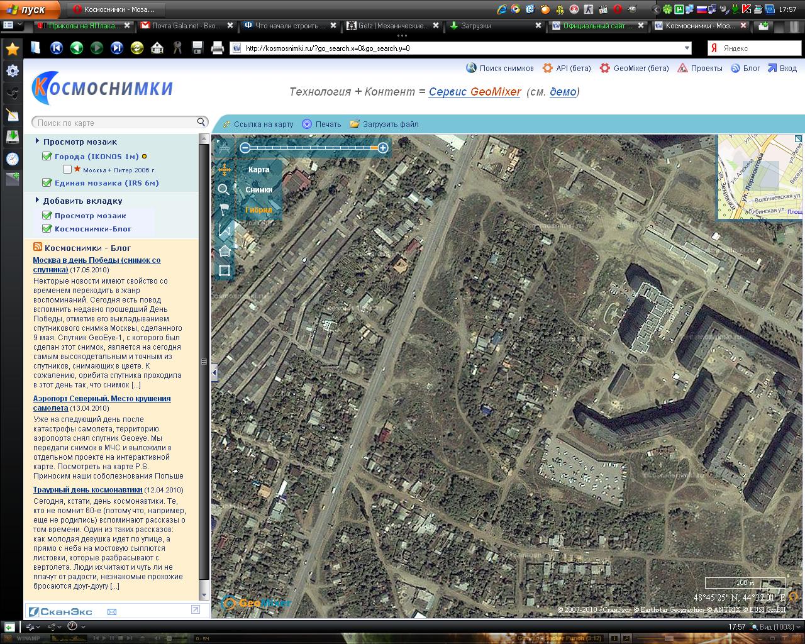The width and height of the screenshot is (805, 644).
Task: Select the flag marker tool
Action: [x=224, y=210]
